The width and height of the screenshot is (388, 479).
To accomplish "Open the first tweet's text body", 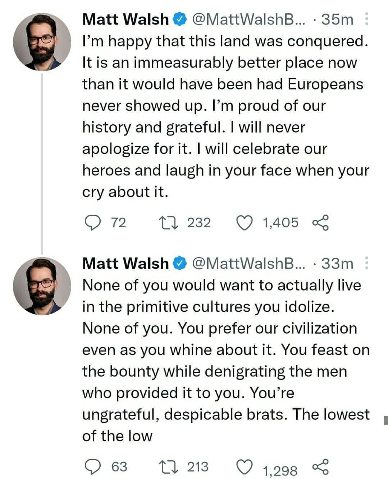I will pos(223,117).
